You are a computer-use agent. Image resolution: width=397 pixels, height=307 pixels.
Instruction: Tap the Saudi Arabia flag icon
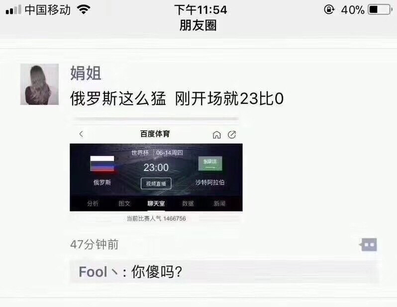210,163
